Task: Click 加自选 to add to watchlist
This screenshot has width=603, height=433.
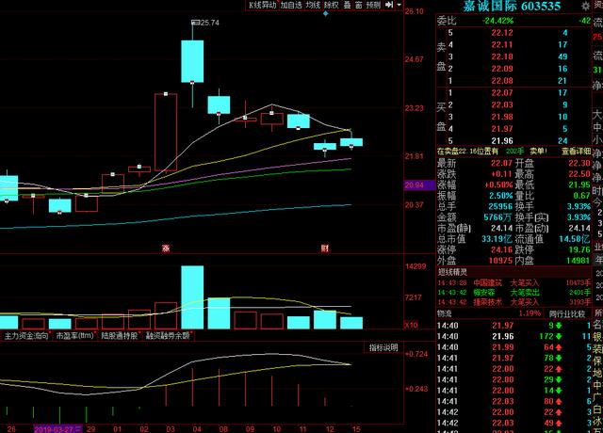Action: pyautogui.click(x=291, y=5)
